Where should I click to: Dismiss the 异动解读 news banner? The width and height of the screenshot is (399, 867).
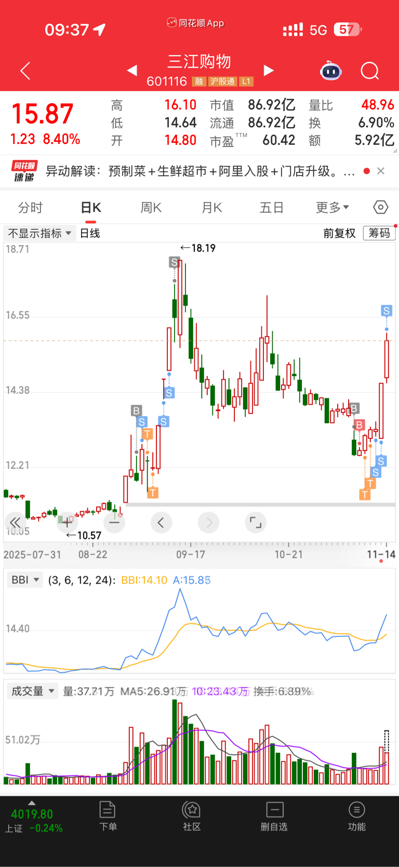pyautogui.click(x=381, y=171)
